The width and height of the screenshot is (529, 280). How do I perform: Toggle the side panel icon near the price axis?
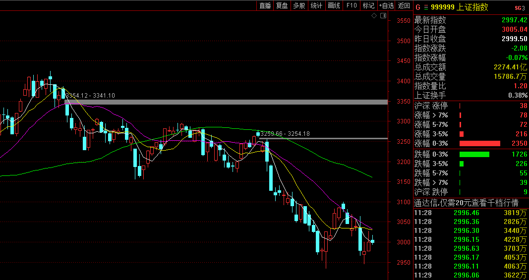pyautogui.click(x=383, y=16)
